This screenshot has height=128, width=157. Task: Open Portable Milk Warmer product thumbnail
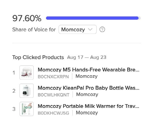tap(27, 109)
